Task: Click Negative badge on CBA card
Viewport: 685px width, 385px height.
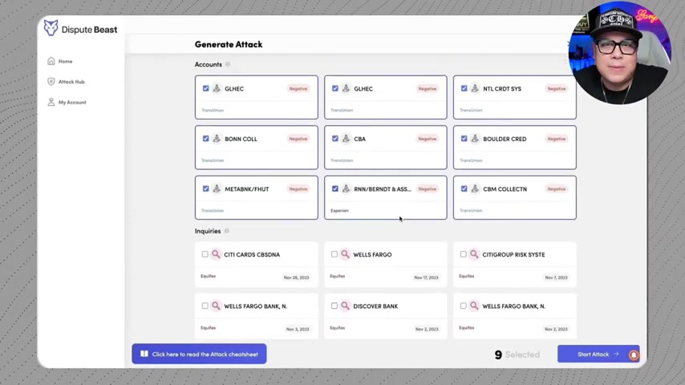Action: click(428, 139)
